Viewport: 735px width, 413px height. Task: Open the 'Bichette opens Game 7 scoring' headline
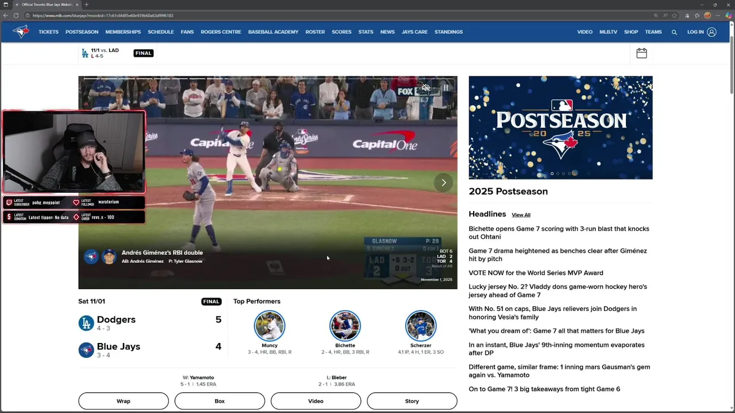tap(559, 232)
